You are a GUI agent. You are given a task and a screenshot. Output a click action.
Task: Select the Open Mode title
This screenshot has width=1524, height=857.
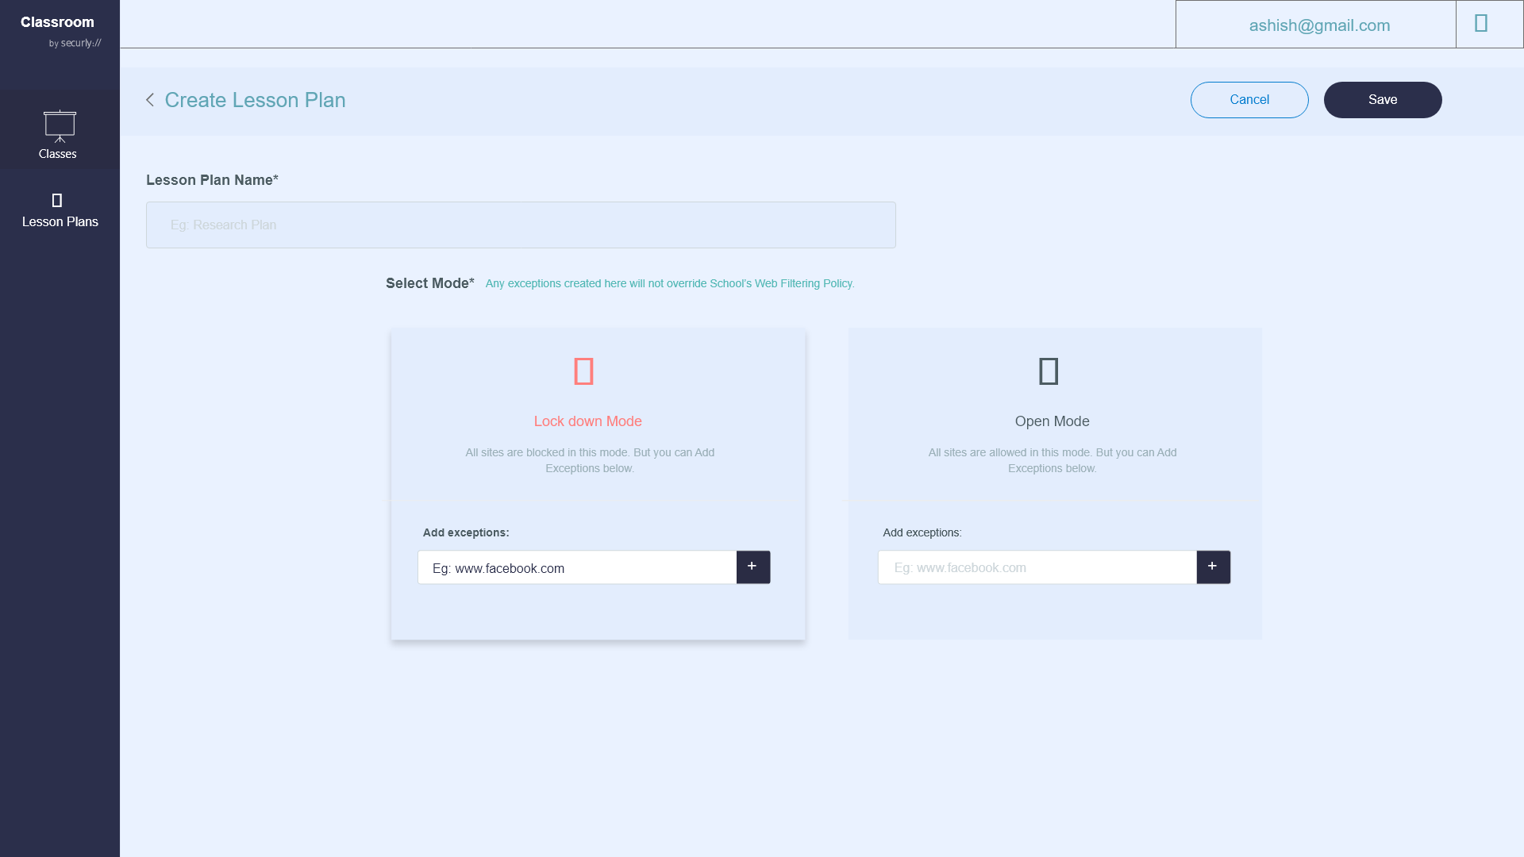(1052, 421)
